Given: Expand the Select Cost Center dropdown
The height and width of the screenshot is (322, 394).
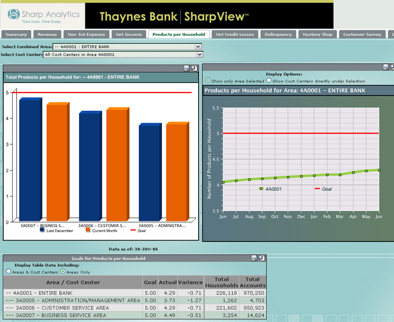Looking at the screenshot, I should [198, 54].
